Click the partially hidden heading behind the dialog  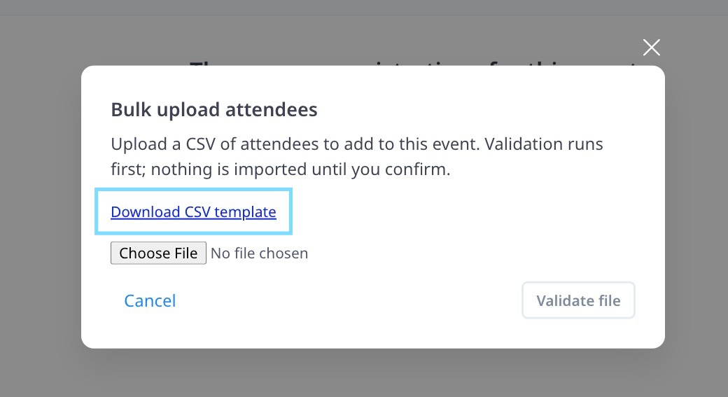(x=413, y=62)
